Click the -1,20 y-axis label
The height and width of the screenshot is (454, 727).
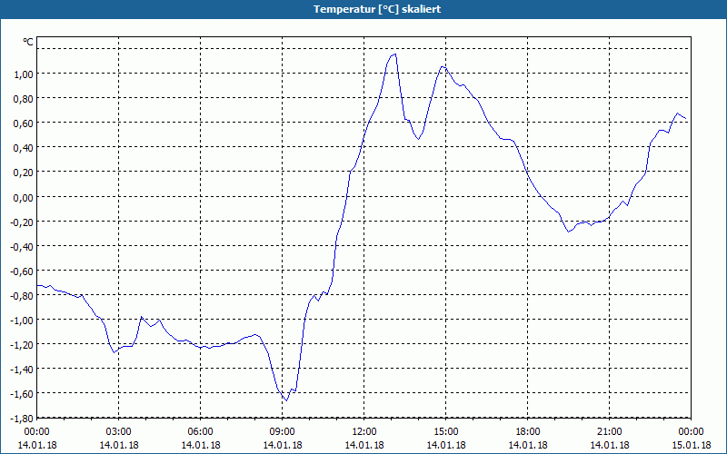(x=22, y=344)
